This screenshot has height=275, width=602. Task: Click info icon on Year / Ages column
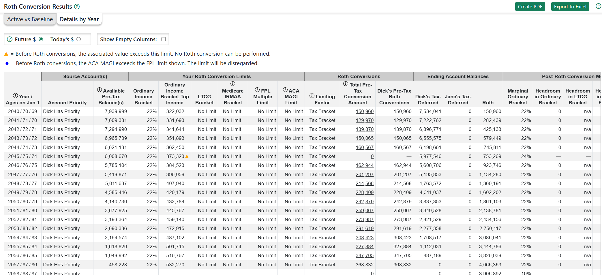[15, 96]
